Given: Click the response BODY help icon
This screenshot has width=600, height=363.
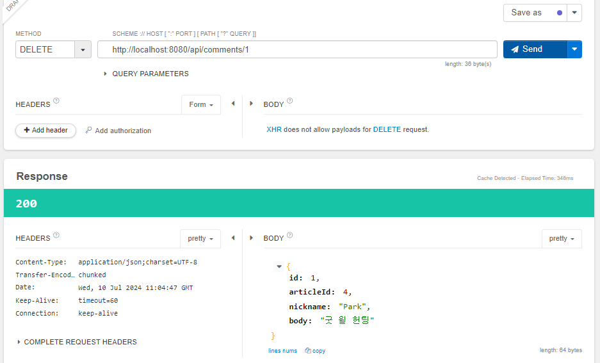Looking at the screenshot, I should [289, 235].
